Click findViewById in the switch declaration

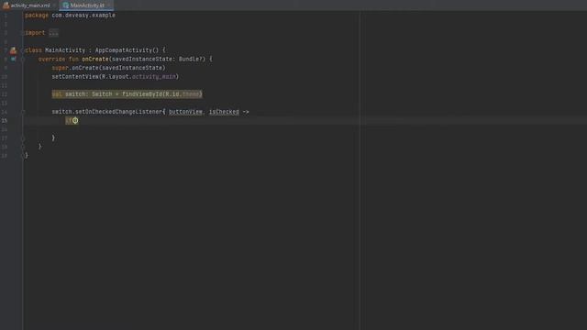(142, 94)
